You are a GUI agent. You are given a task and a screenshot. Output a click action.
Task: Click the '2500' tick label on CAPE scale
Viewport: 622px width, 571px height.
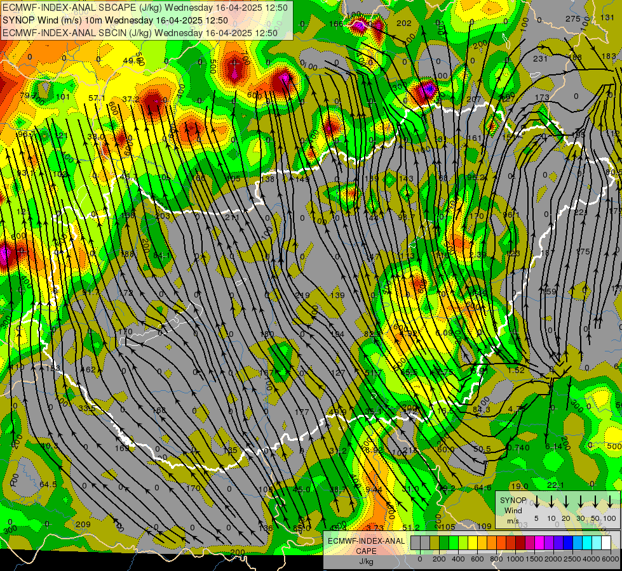pos(572,559)
